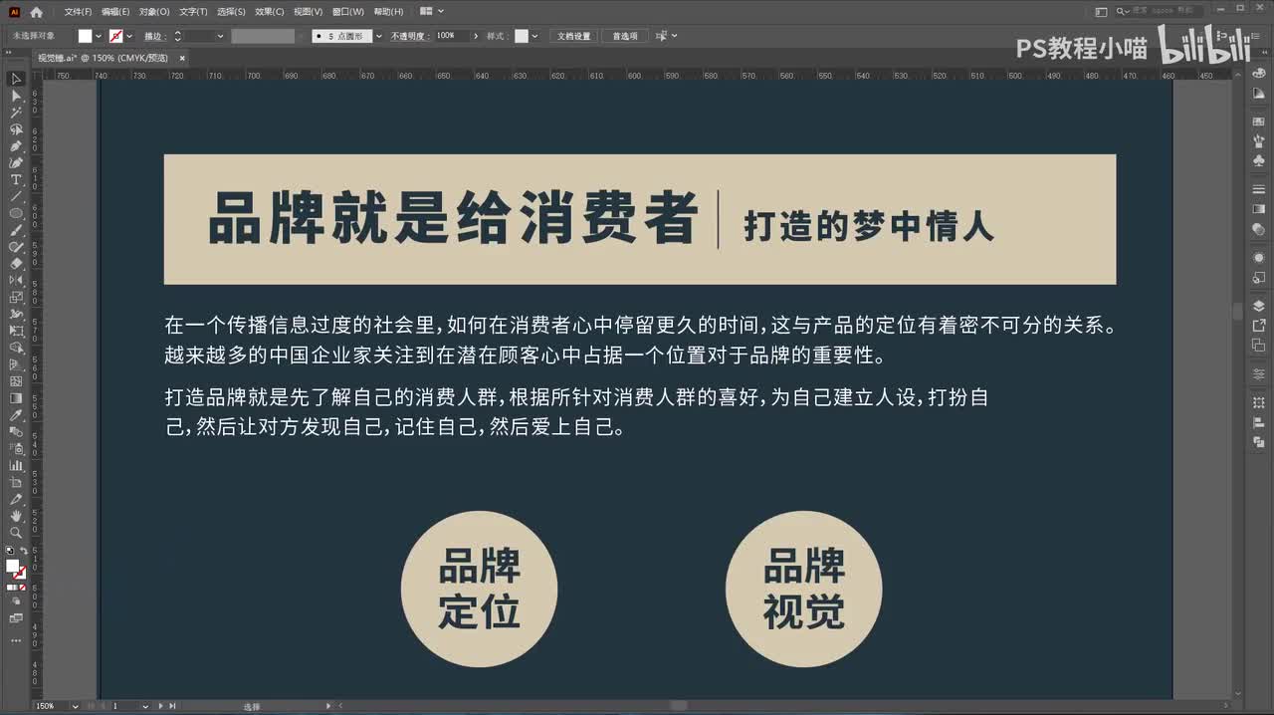Image resolution: width=1274 pixels, height=715 pixels.
Task: Select the Pen tool
Action: (16, 146)
